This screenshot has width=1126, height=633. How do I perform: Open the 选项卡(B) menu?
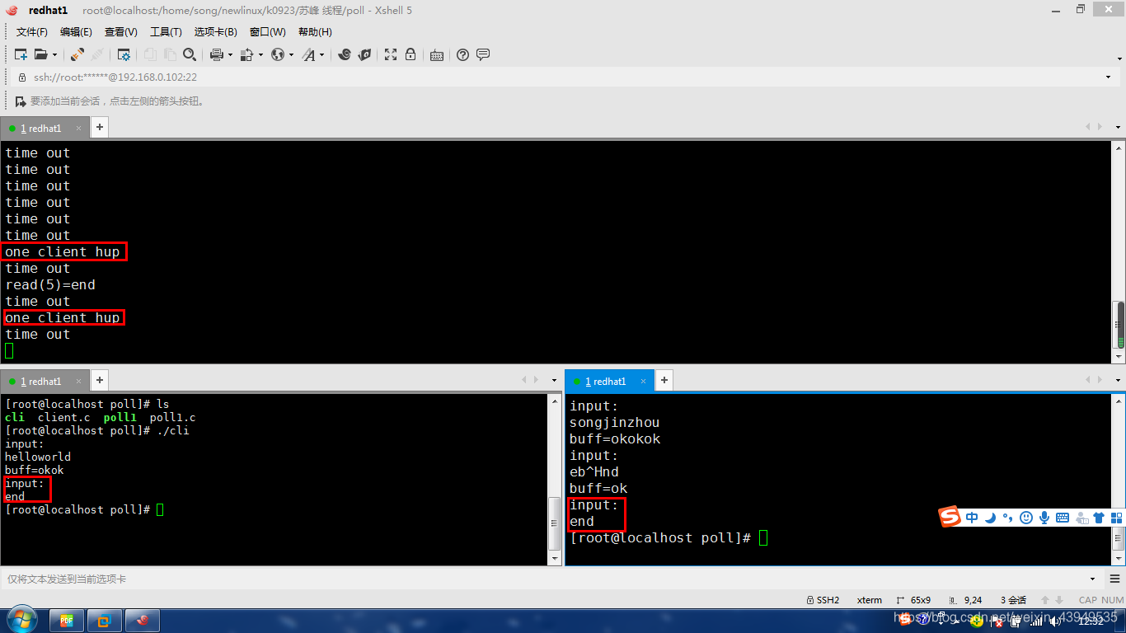point(215,31)
